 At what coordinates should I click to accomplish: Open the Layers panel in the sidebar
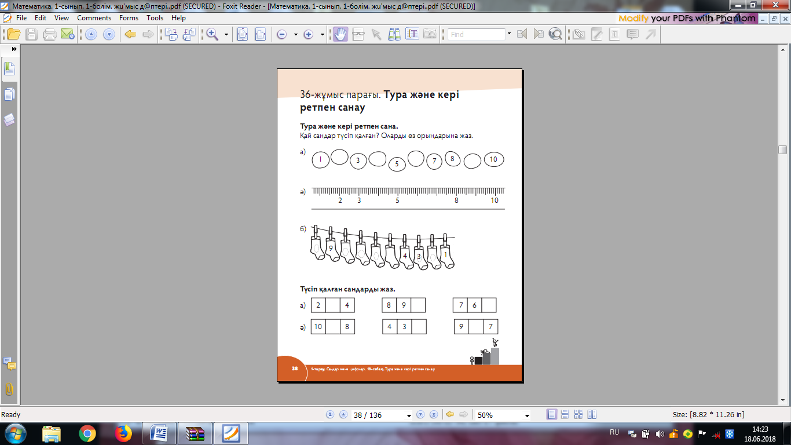click(10, 120)
